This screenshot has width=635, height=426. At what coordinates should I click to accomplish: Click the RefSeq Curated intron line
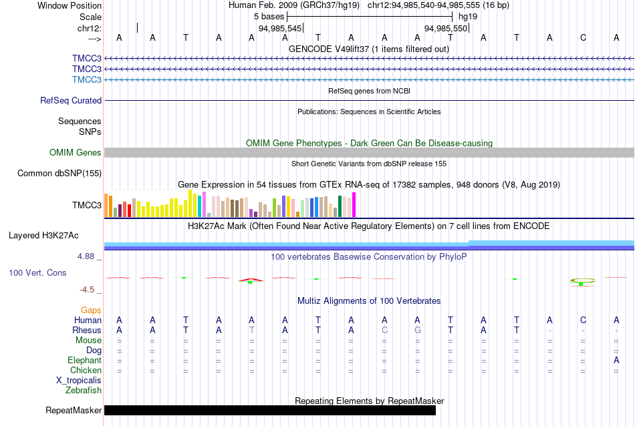point(369,100)
